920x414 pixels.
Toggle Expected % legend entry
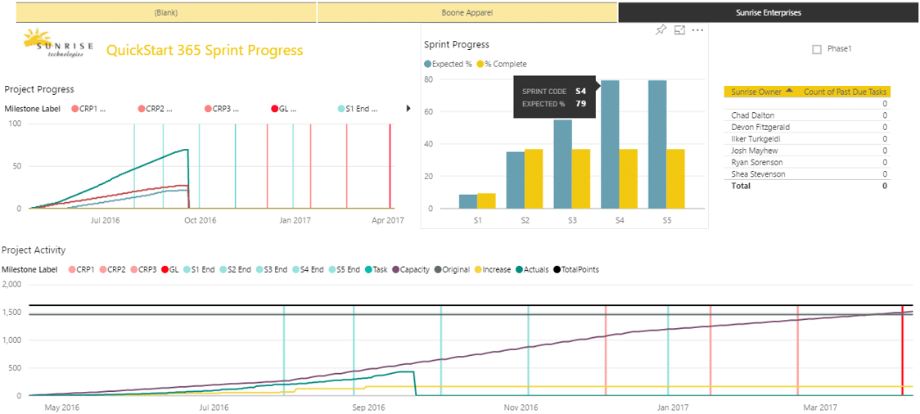(x=448, y=65)
